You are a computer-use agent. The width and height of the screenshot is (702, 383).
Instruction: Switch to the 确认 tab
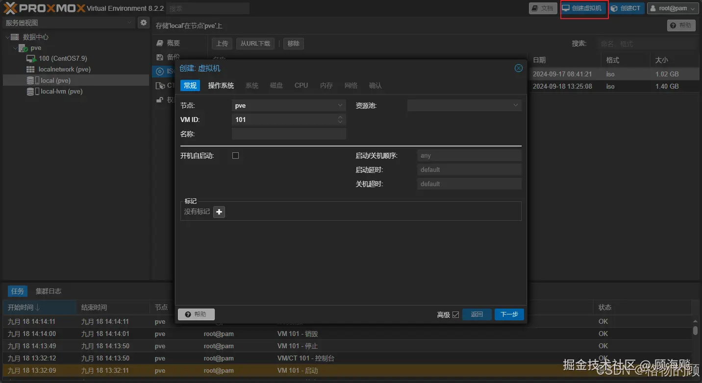coord(376,85)
